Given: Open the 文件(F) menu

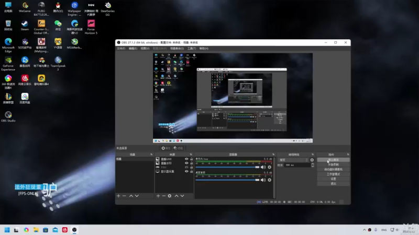Looking at the screenshot, I should point(121,49).
